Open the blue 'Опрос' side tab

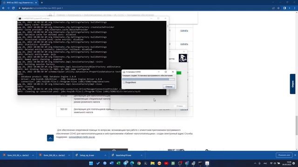coord(292,84)
